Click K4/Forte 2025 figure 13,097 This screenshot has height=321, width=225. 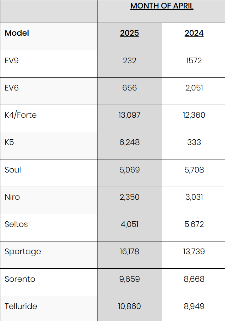130,115
